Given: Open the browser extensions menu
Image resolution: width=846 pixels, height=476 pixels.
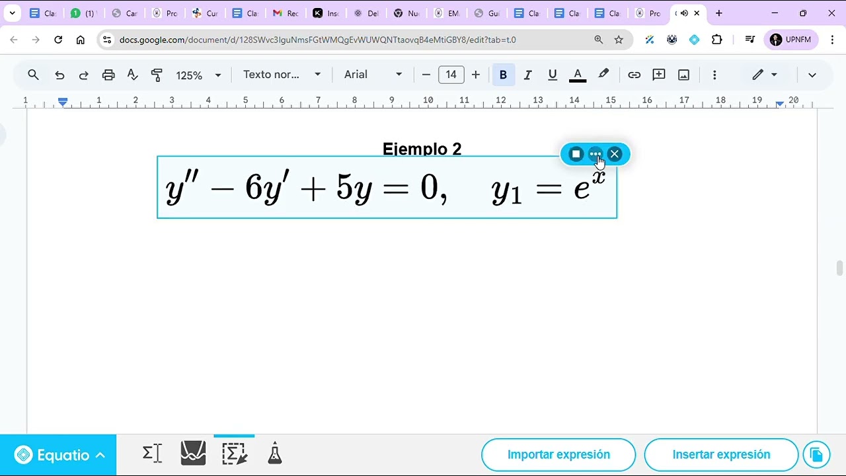Looking at the screenshot, I should (717, 40).
